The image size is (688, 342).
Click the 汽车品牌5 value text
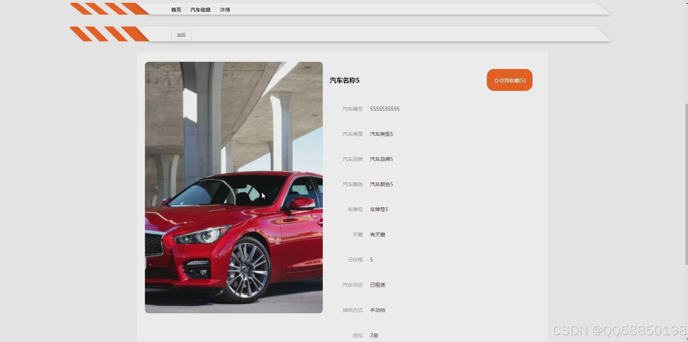point(381,159)
